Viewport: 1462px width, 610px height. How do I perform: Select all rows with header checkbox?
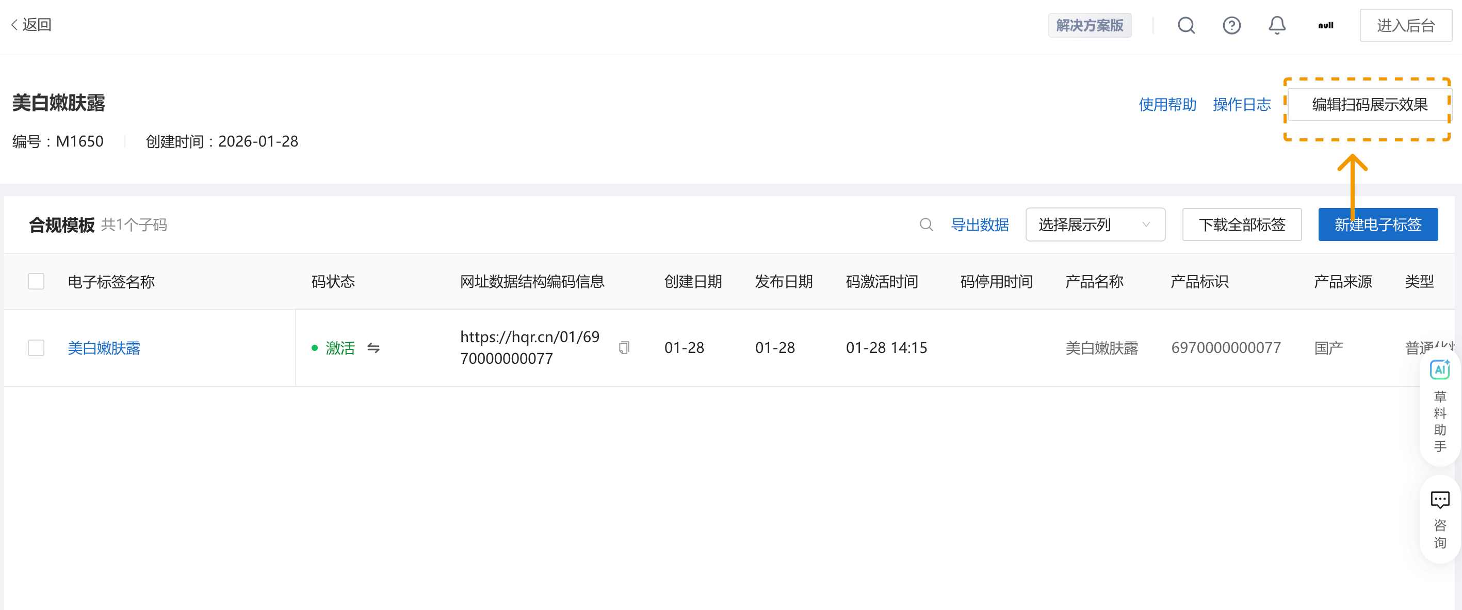point(36,281)
